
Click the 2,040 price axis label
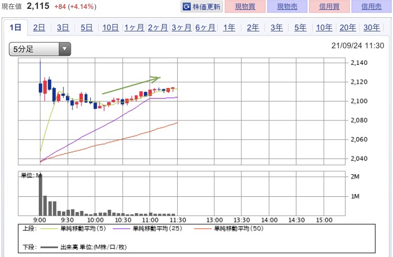(359, 159)
